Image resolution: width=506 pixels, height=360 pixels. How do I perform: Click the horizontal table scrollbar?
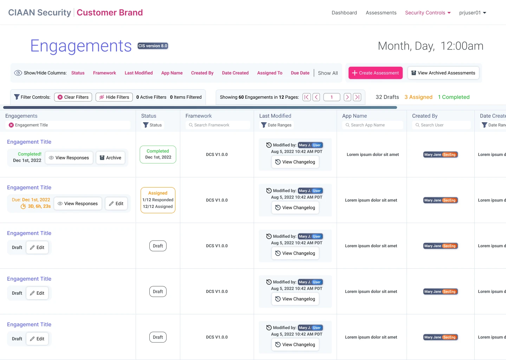(x=200, y=107)
